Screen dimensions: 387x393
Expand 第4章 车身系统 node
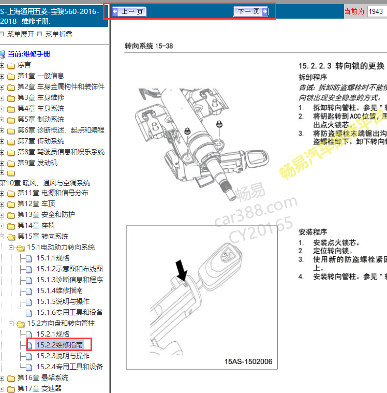point(2,109)
